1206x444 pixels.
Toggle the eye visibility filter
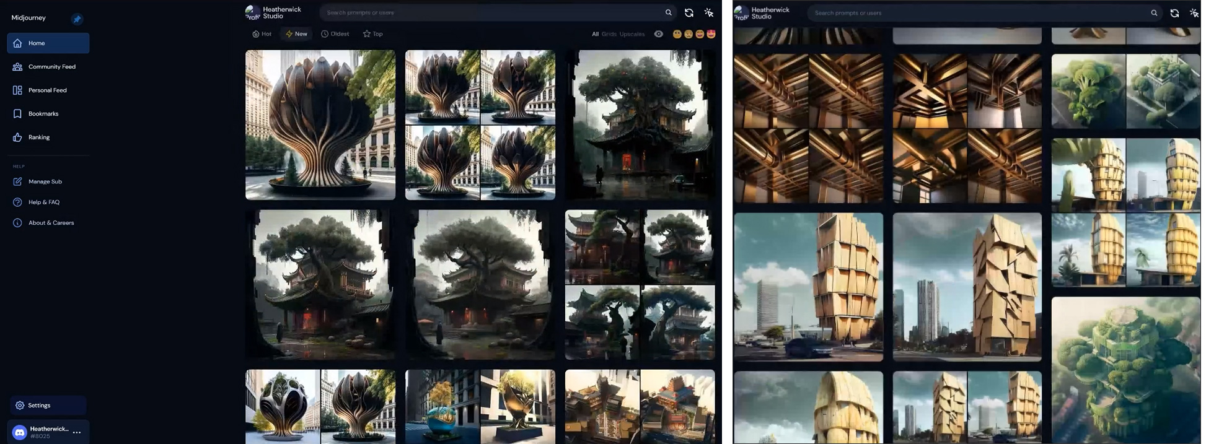(658, 34)
